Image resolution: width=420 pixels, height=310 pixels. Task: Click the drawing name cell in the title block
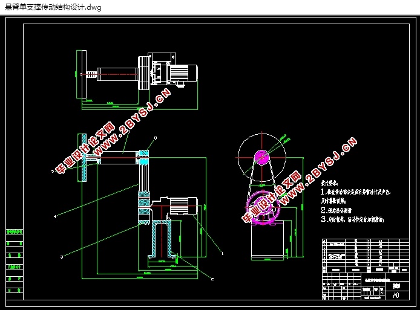point(373,280)
